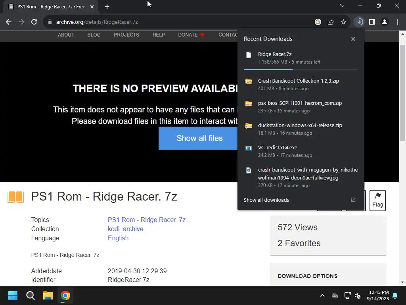Image resolution: width=406 pixels, height=305 pixels.
Task: Open taskbar Search
Action: (30, 295)
